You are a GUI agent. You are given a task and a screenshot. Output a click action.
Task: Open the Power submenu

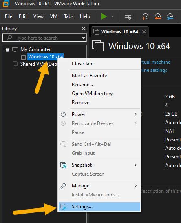tap(99, 114)
